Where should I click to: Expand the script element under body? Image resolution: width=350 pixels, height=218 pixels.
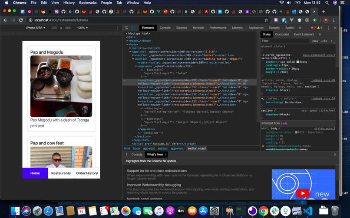click(x=130, y=48)
